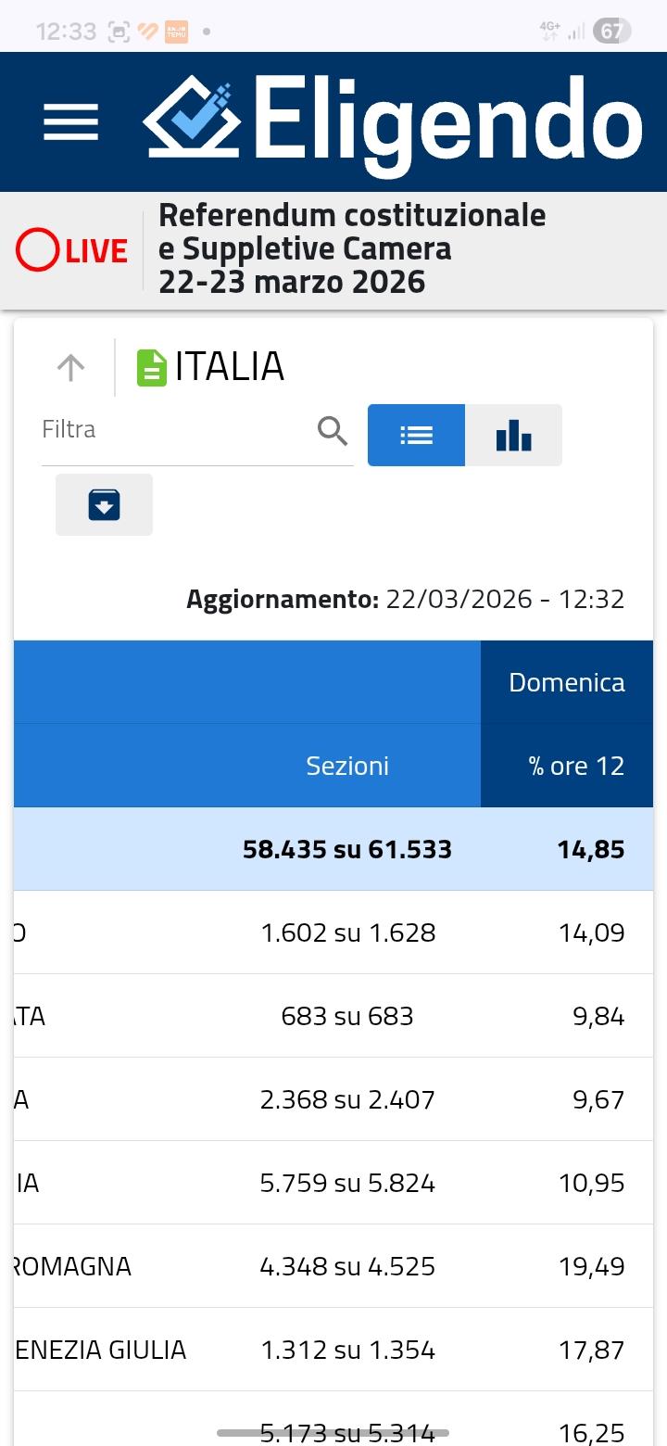Tap the green ITALIA document icon
This screenshot has width=667, height=1446.
[x=152, y=368]
